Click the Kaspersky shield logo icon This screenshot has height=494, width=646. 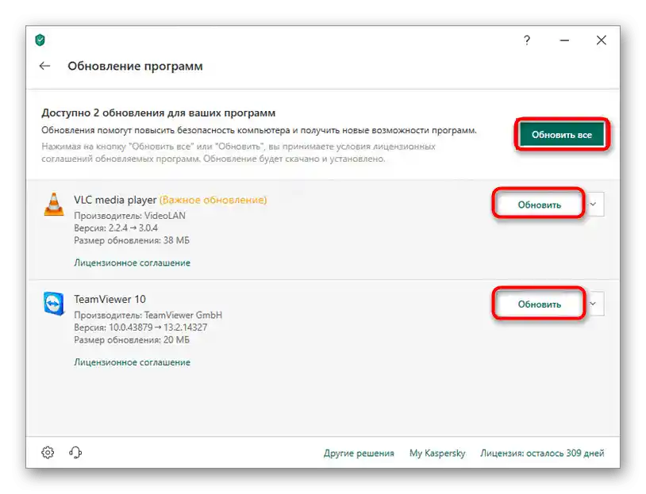40,40
